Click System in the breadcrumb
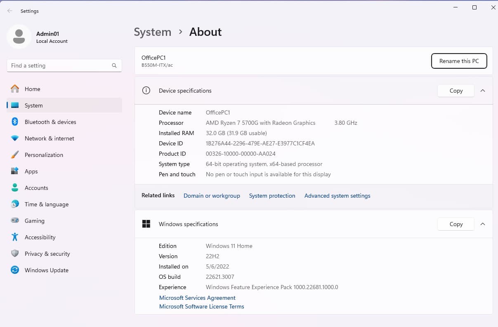498x327 pixels. pos(153,32)
